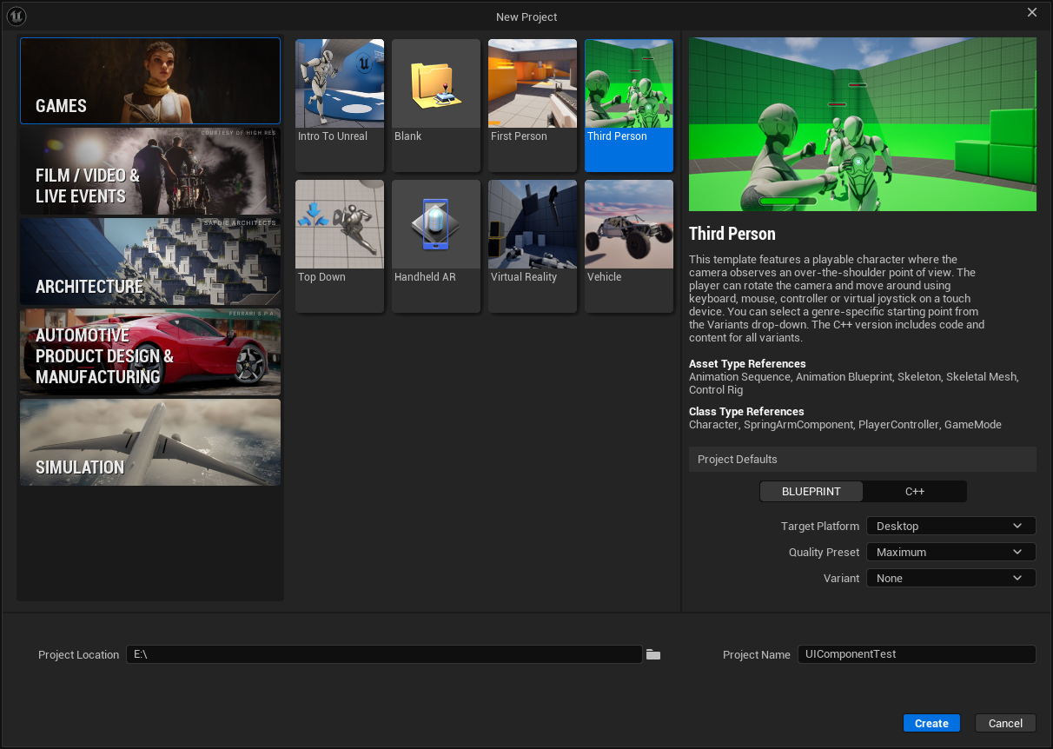Viewport: 1053px width, 749px height.
Task: Choose the Handheld AR template icon
Action: (x=436, y=225)
